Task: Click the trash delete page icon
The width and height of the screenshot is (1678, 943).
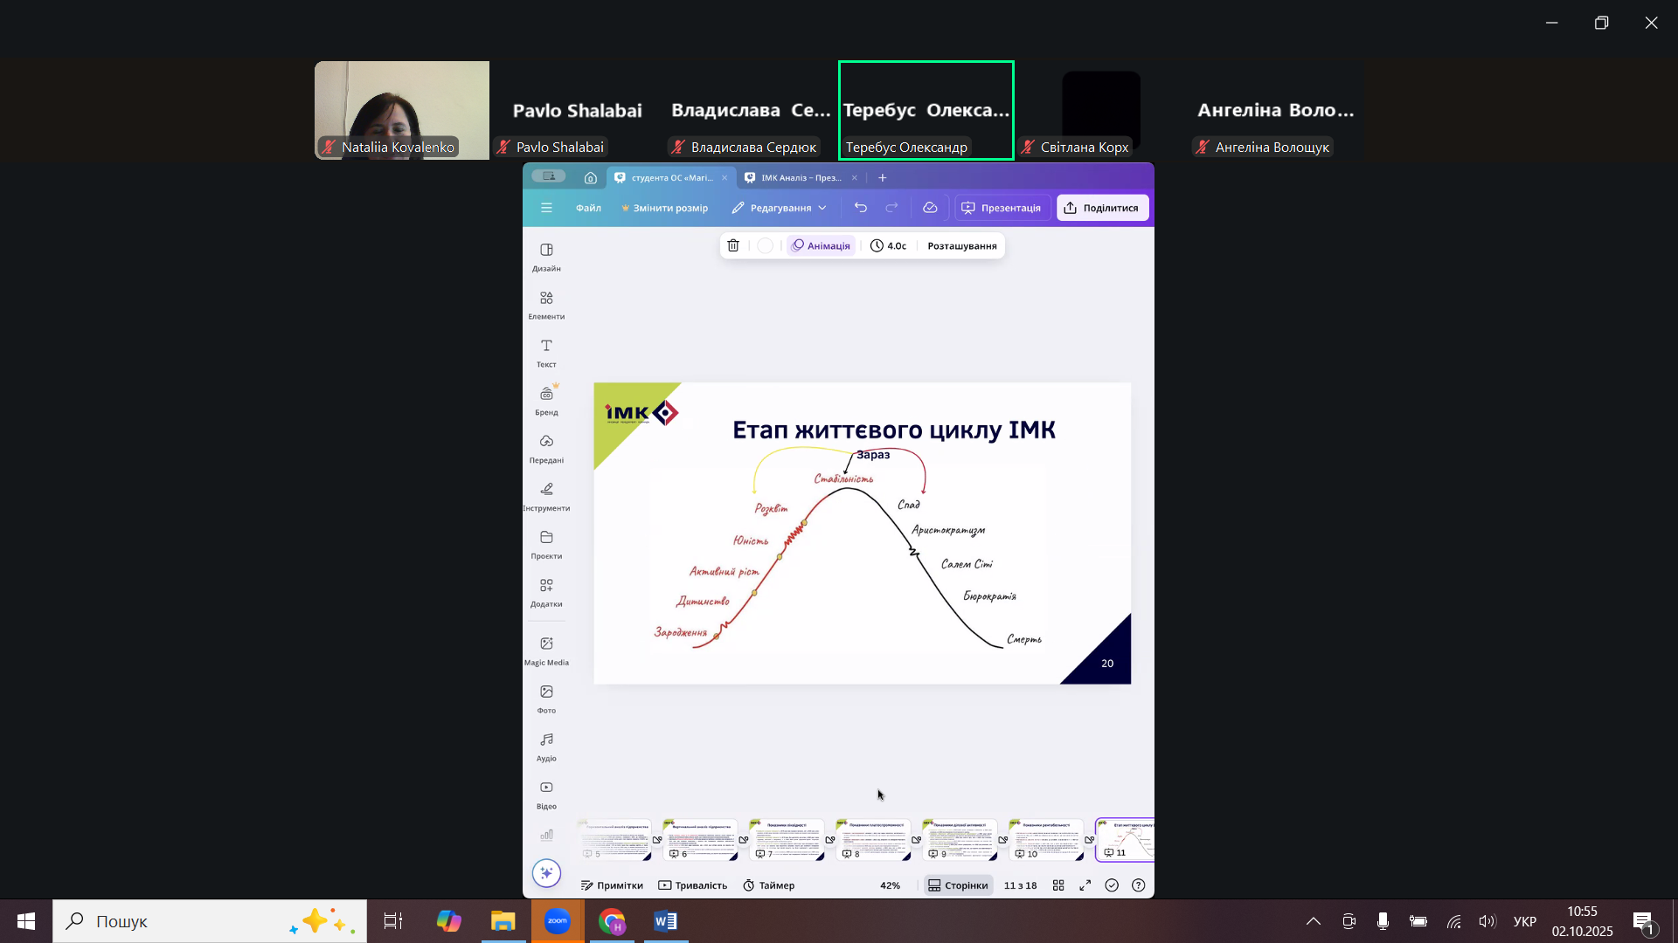Action: point(733,246)
